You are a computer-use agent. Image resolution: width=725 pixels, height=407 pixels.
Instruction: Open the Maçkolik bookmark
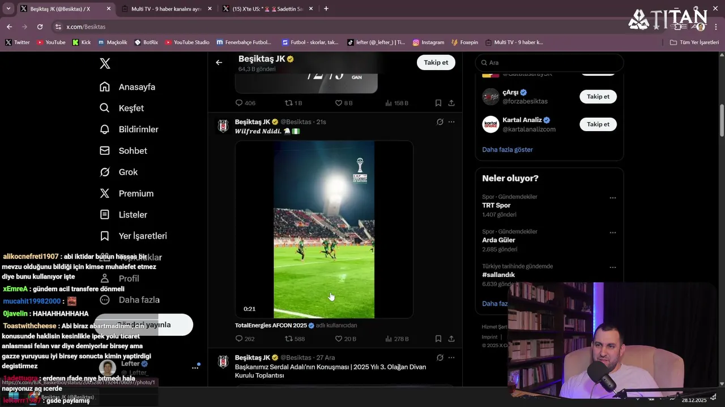(112, 42)
